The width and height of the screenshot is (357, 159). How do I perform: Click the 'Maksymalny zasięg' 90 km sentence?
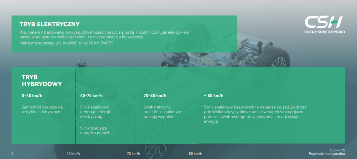(x=67, y=43)
